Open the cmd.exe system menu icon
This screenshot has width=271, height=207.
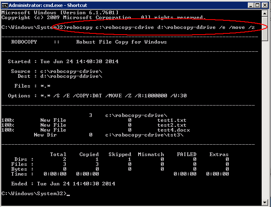(4, 6)
